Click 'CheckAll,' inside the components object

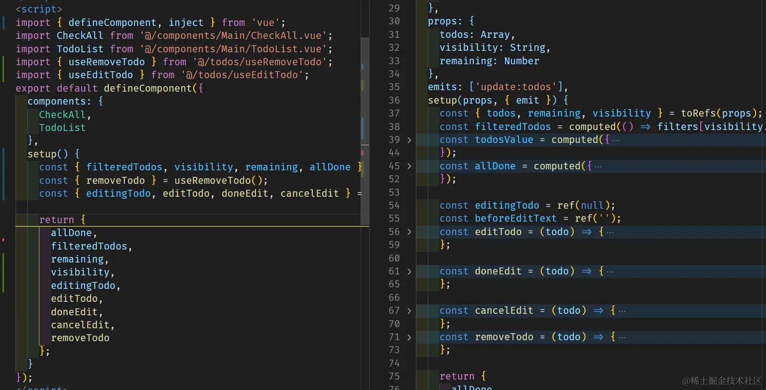pos(66,115)
